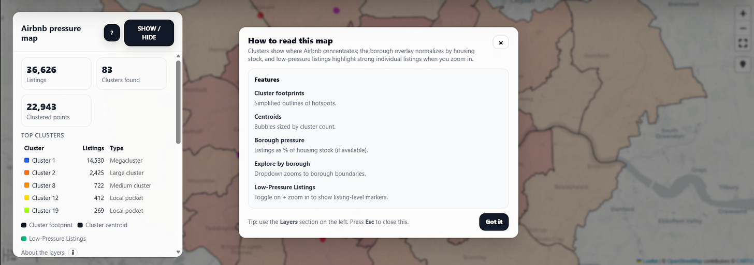Click the sidebar scrollbar up arrow
The height and width of the screenshot is (265, 754).
point(179,56)
